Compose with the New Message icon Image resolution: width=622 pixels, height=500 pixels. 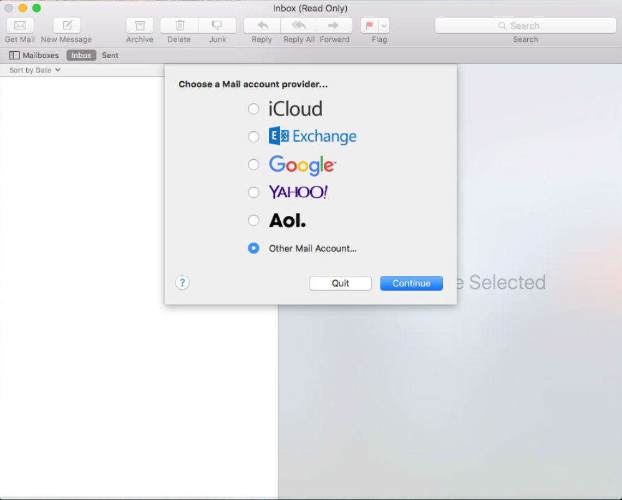(x=67, y=26)
